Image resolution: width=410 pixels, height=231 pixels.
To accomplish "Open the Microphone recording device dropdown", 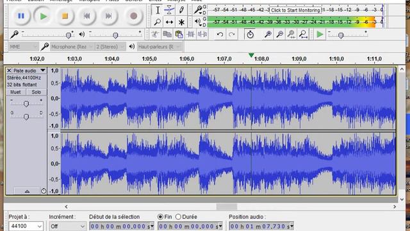I will pos(72,47).
